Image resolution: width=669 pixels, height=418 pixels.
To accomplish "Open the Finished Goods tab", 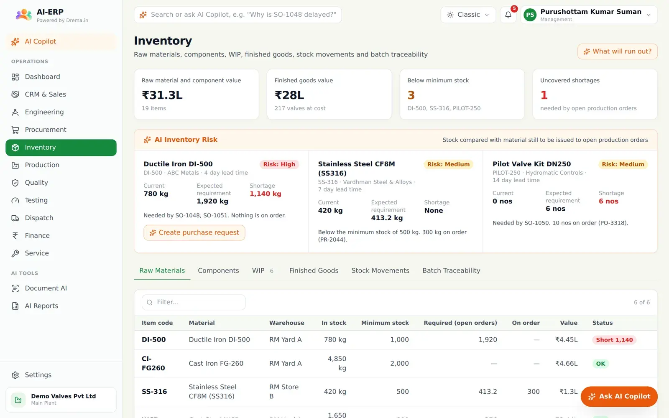I will (314, 270).
